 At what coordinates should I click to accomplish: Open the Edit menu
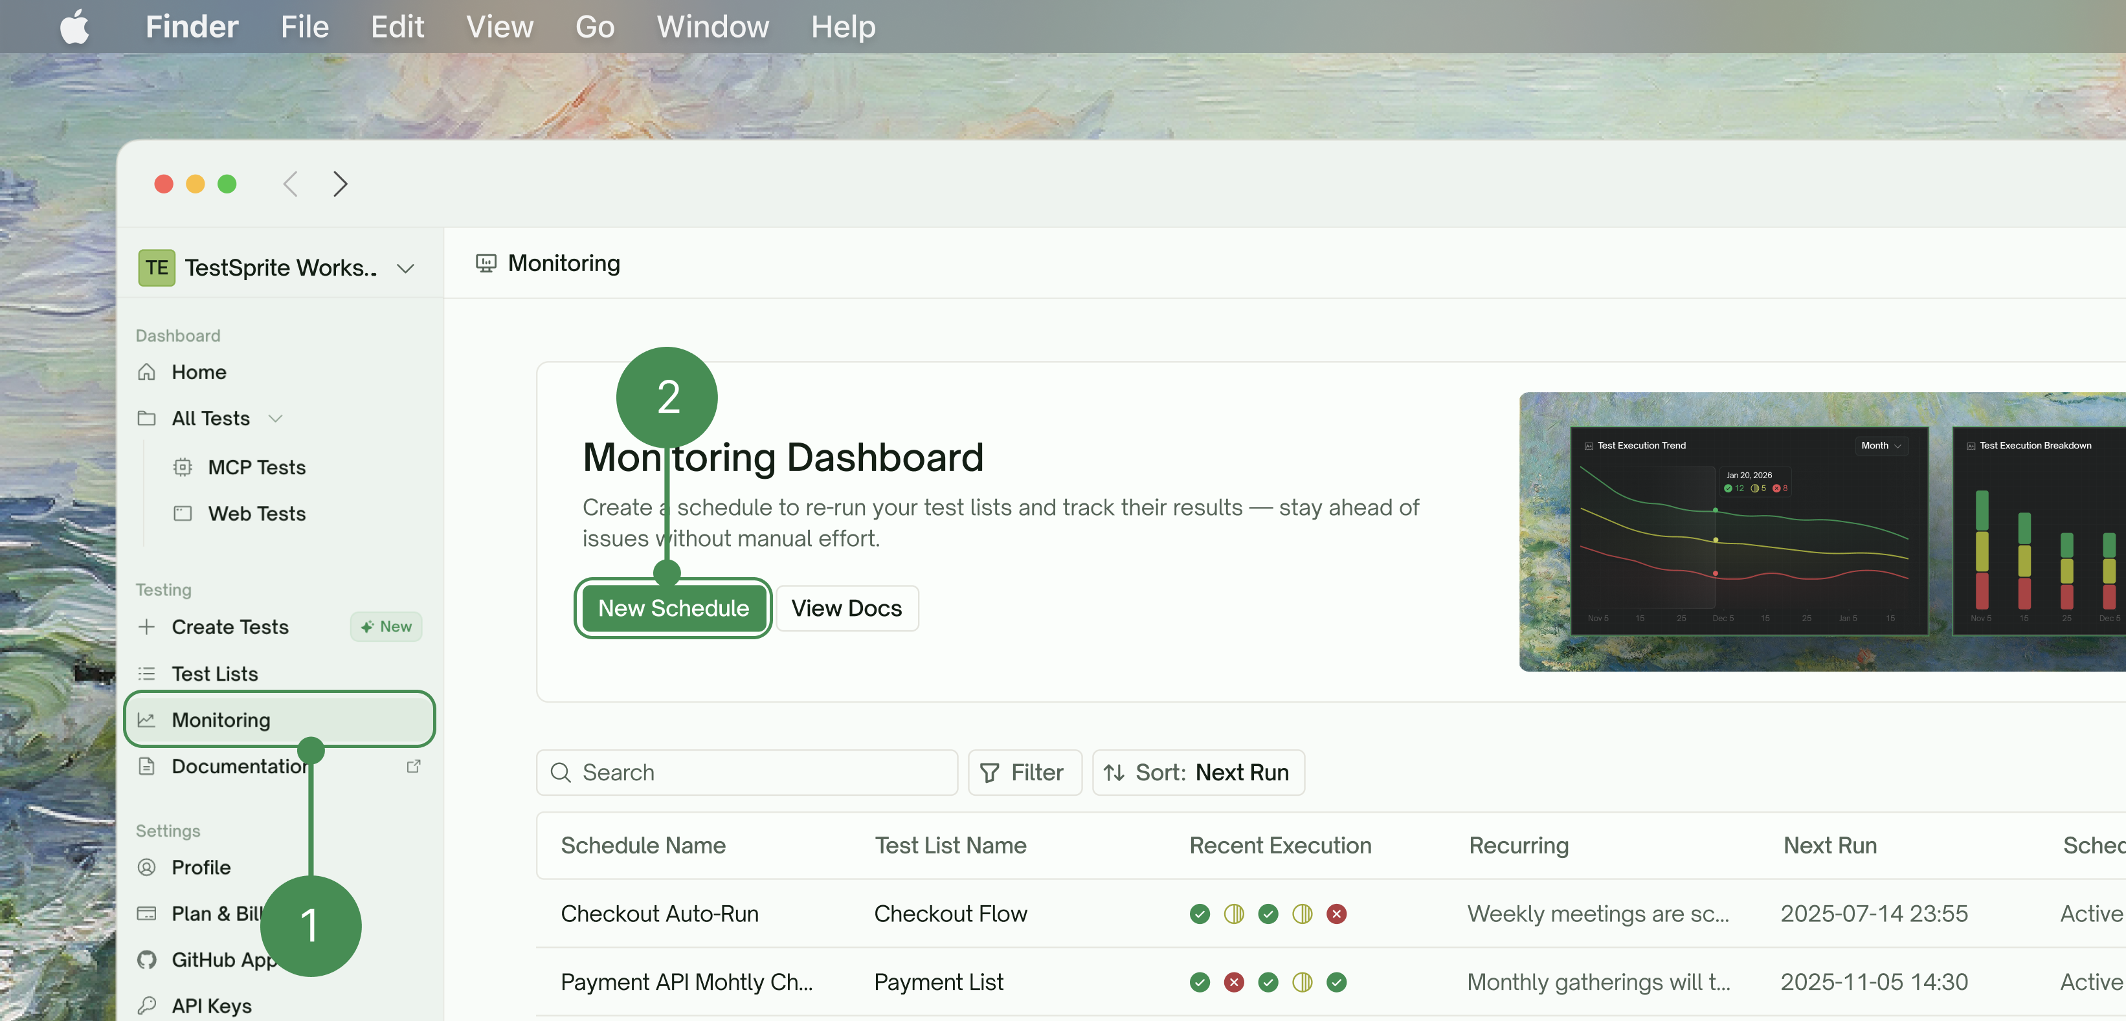point(397,27)
